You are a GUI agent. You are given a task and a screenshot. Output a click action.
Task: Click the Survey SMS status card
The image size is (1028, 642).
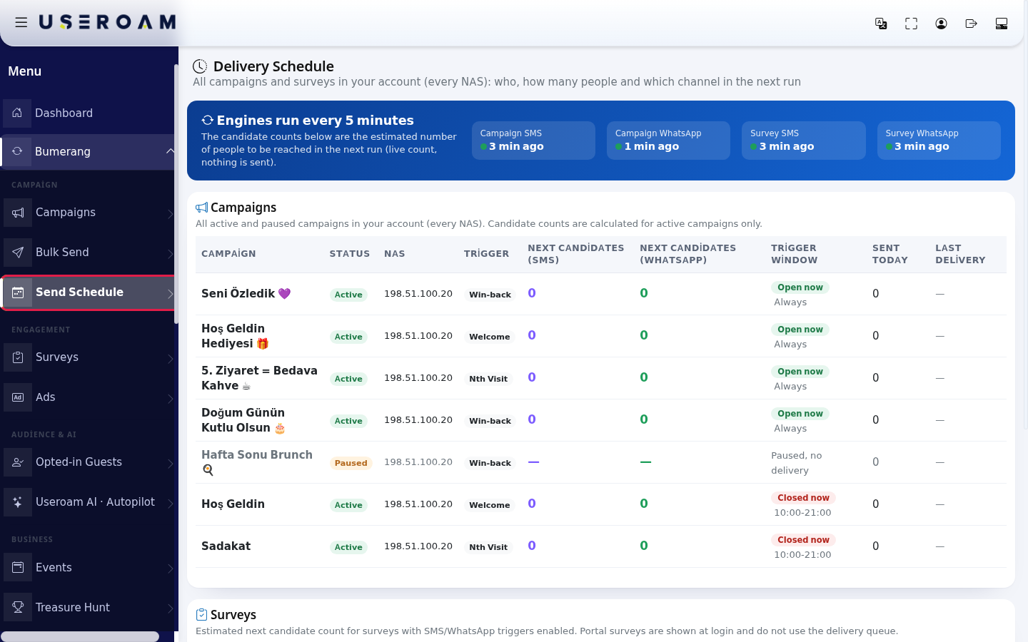pos(804,141)
